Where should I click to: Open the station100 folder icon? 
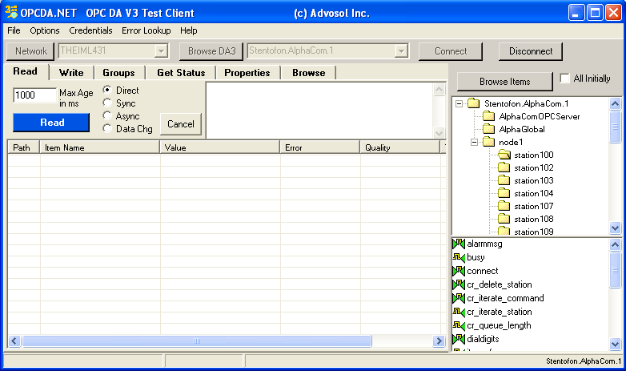[x=504, y=155]
